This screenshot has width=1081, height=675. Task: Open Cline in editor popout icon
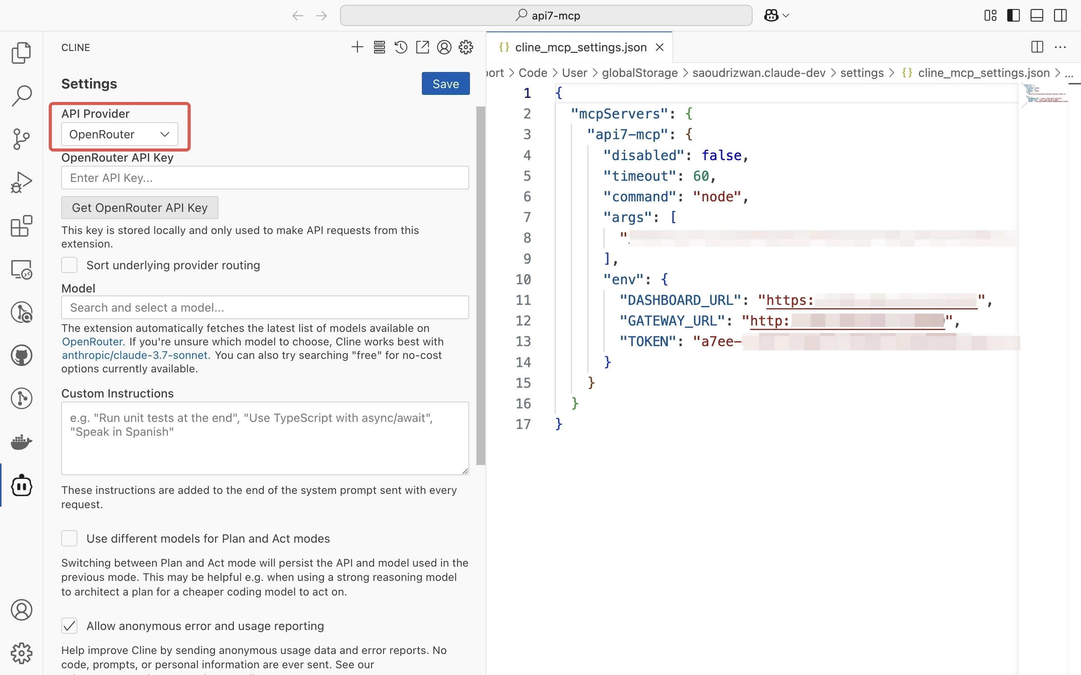pos(422,47)
